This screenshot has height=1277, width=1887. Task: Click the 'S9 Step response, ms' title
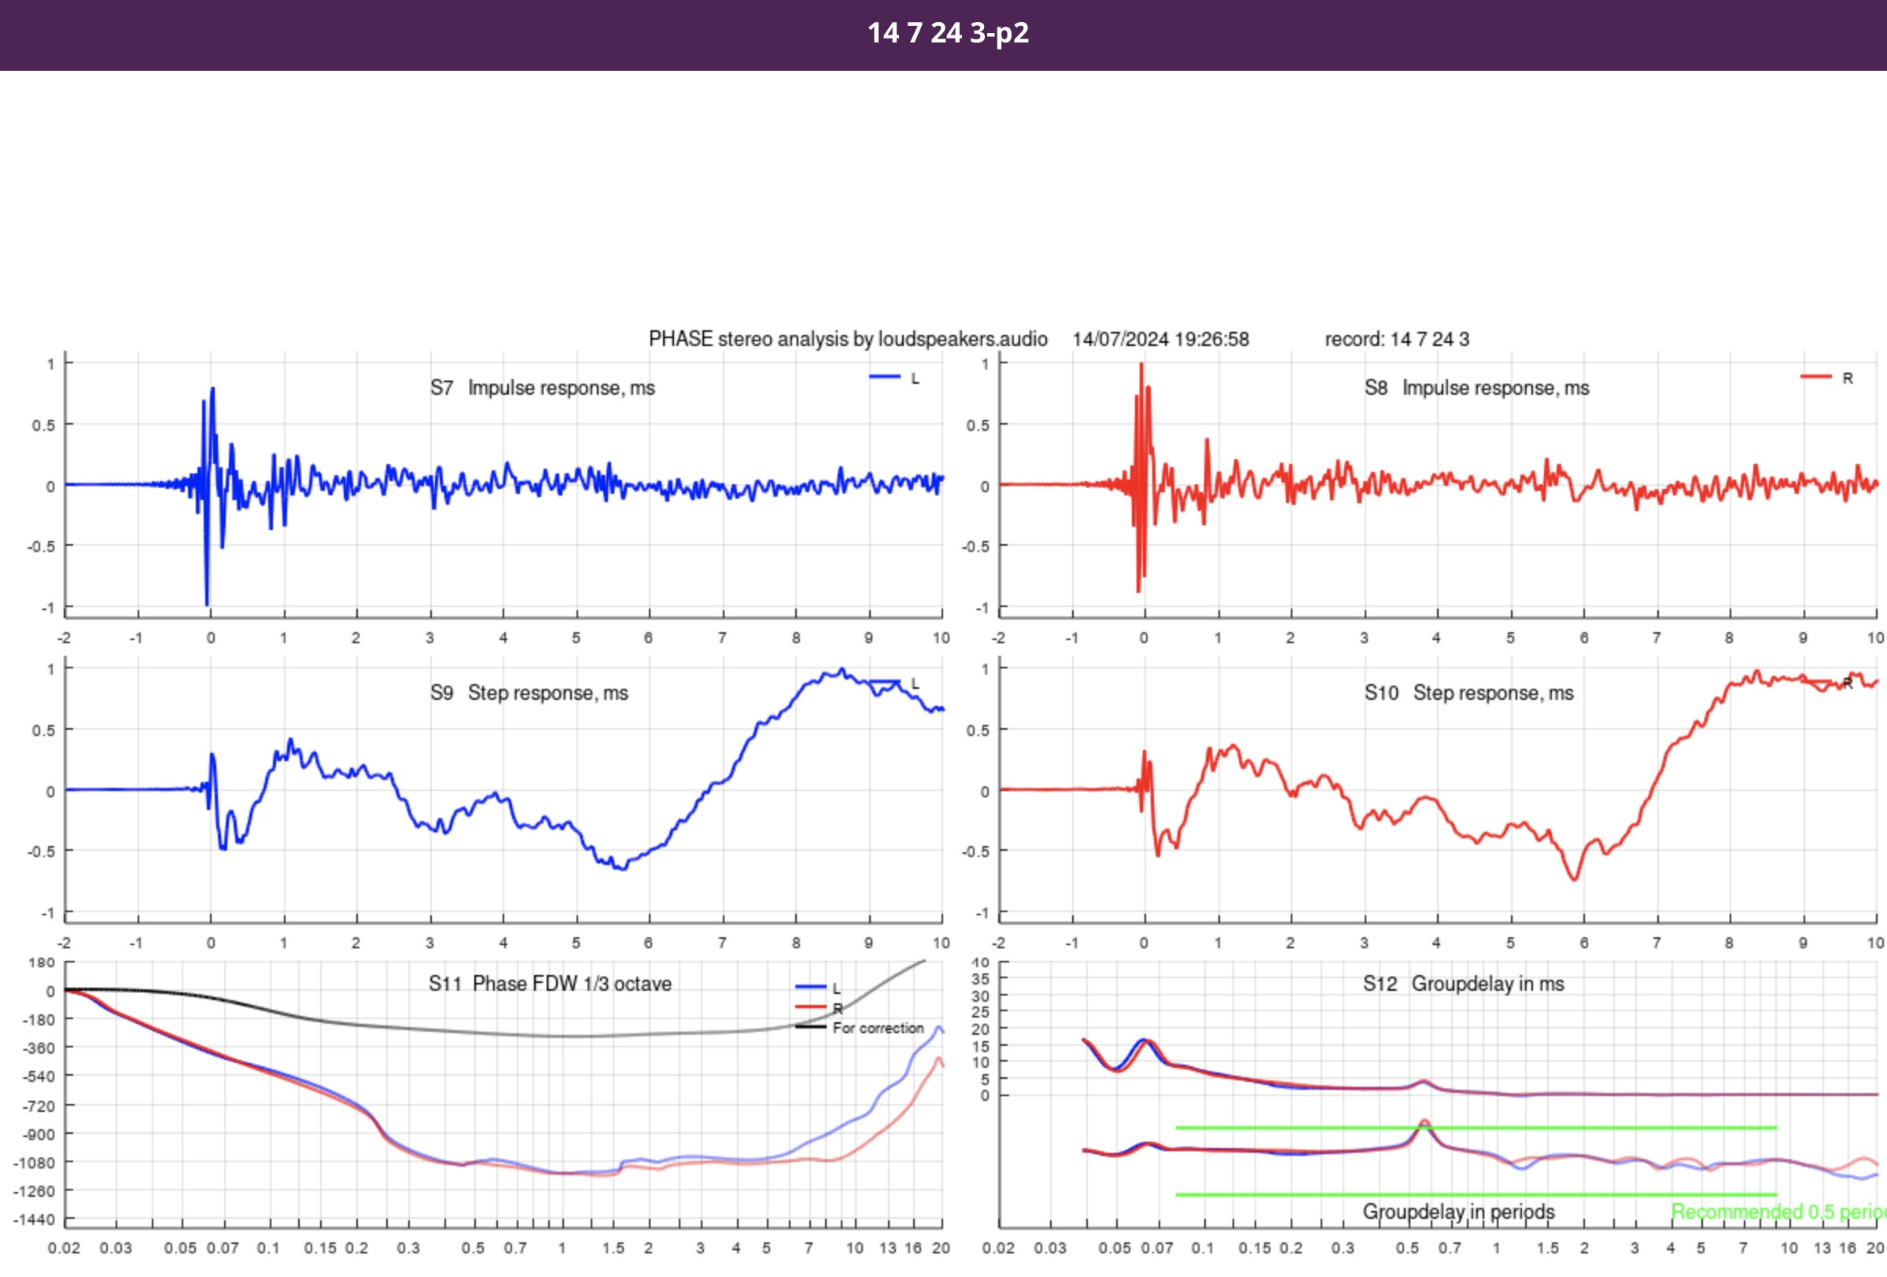[529, 693]
